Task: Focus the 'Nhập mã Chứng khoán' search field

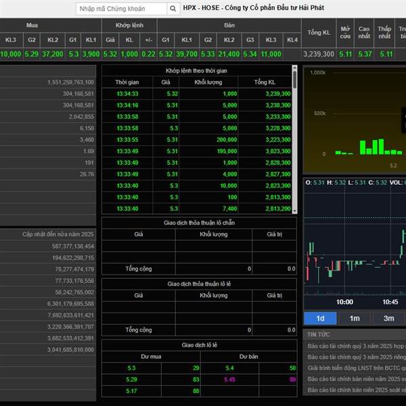Action: click(119, 9)
